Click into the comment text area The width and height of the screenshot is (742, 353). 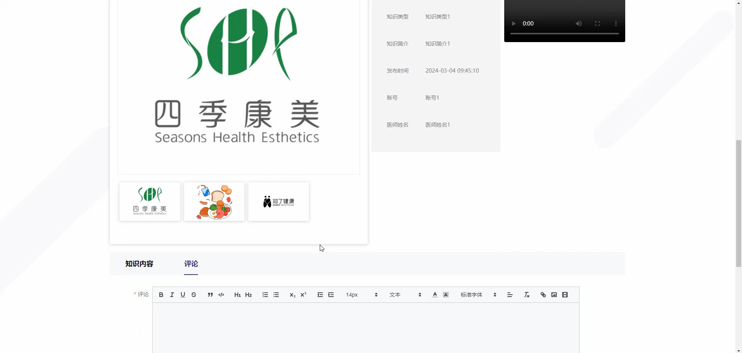coord(366,328)
